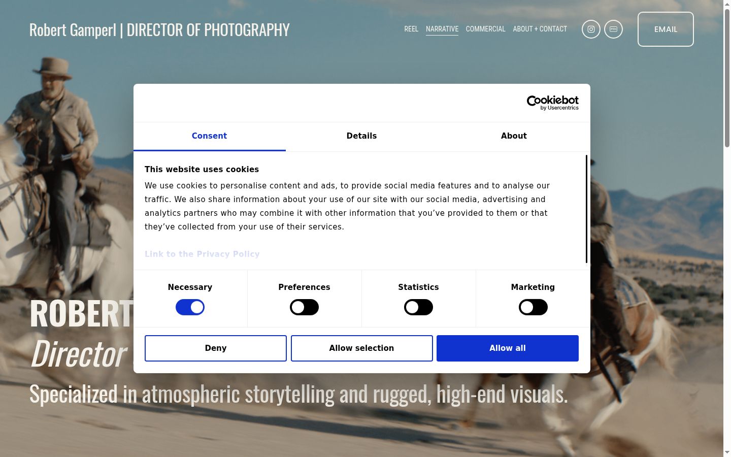731x457 pixels.
Task: Open the REEL menu item
Action: tap(411, 29)
